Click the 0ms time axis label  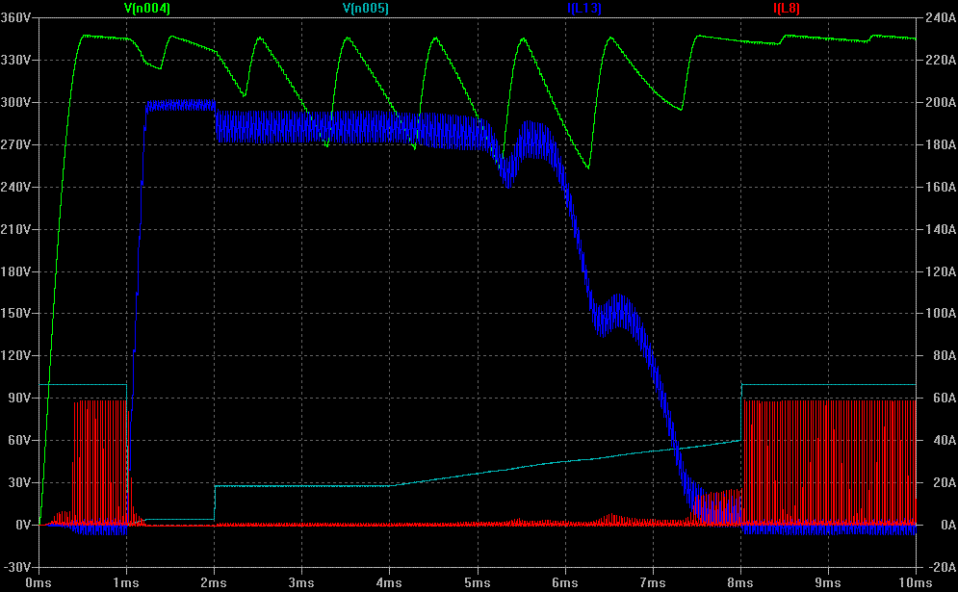(39, 582)
